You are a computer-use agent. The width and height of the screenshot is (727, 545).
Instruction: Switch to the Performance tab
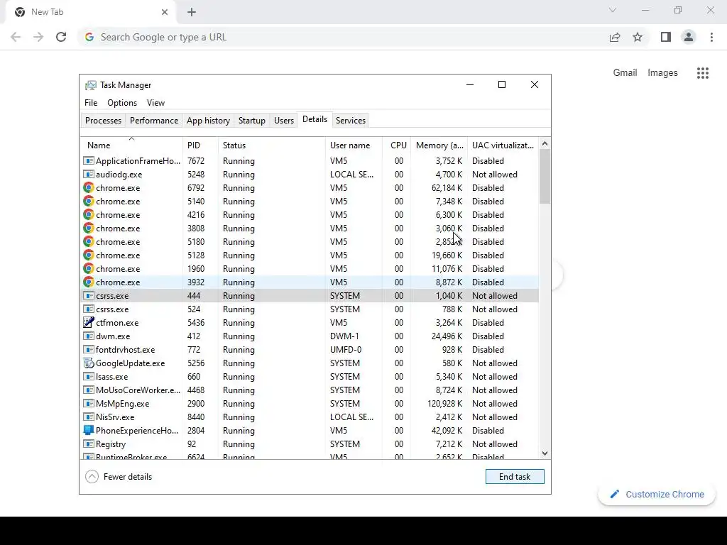pyautogui.click(x=154, y=121)
